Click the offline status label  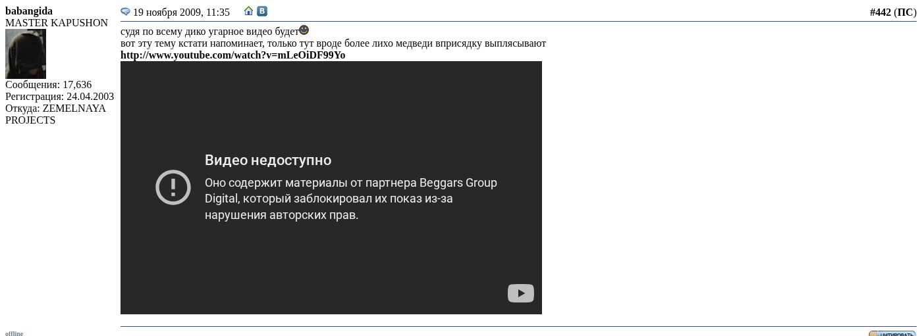click(x=14, y=333)
